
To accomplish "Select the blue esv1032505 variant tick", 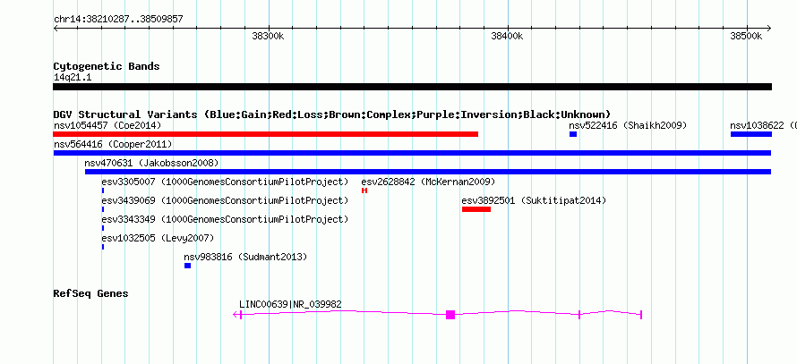I will pyautogui.click(x=103, y=247).
